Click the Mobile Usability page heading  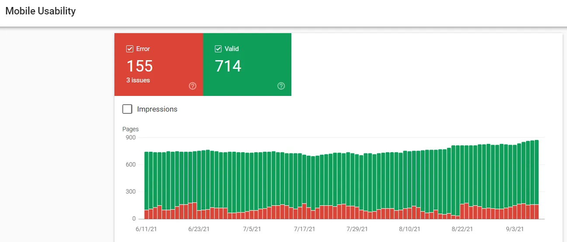40,11
